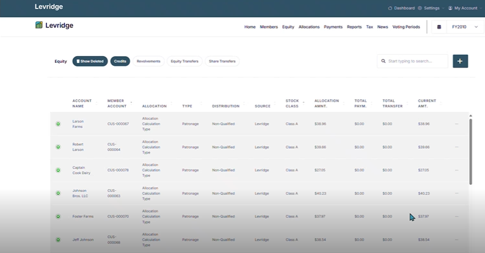The width and height of the screenshot is (485, 253).
Task: Sort by the Member Account column header
Action: click(x=115, y=103)
